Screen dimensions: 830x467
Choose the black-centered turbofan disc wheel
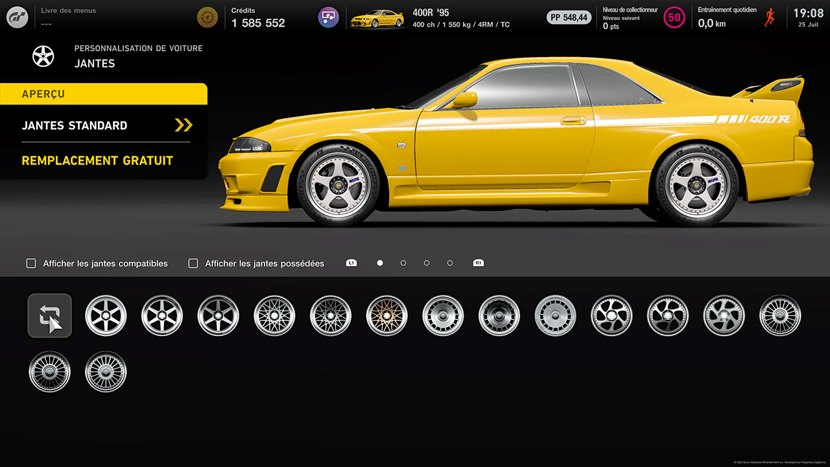(x=499, y=316)
